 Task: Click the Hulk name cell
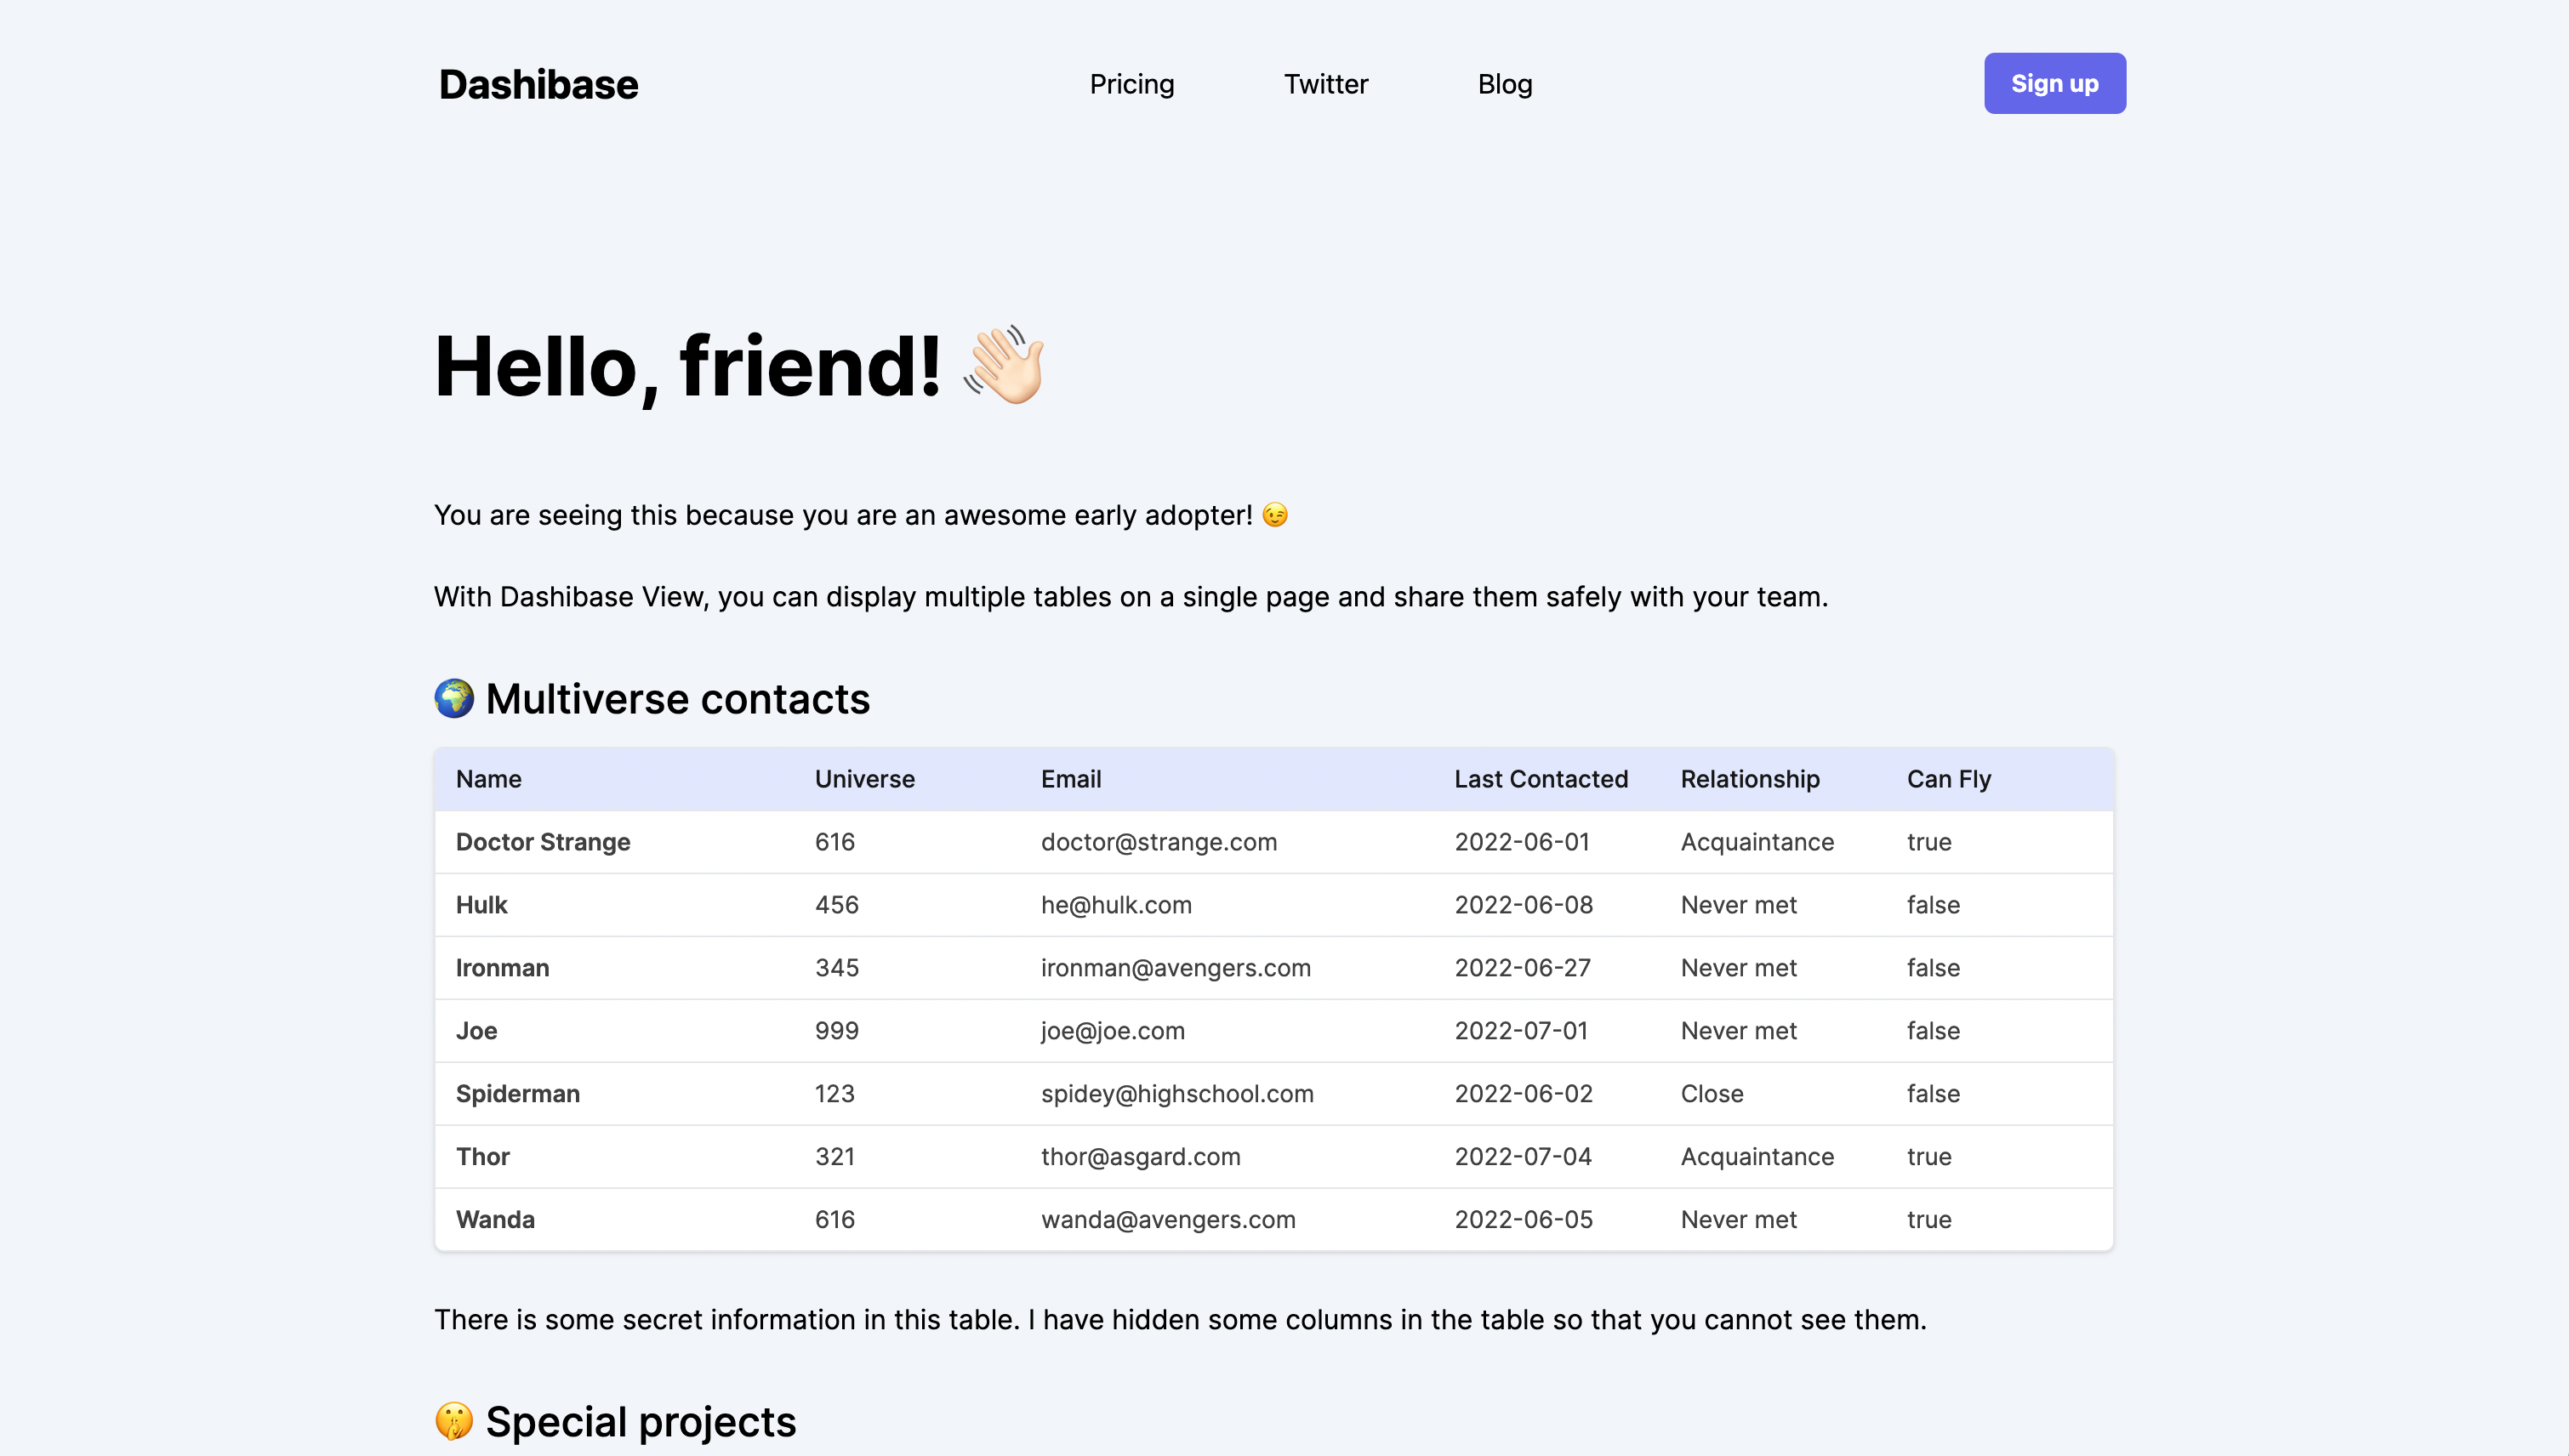(x=482, y=905)
